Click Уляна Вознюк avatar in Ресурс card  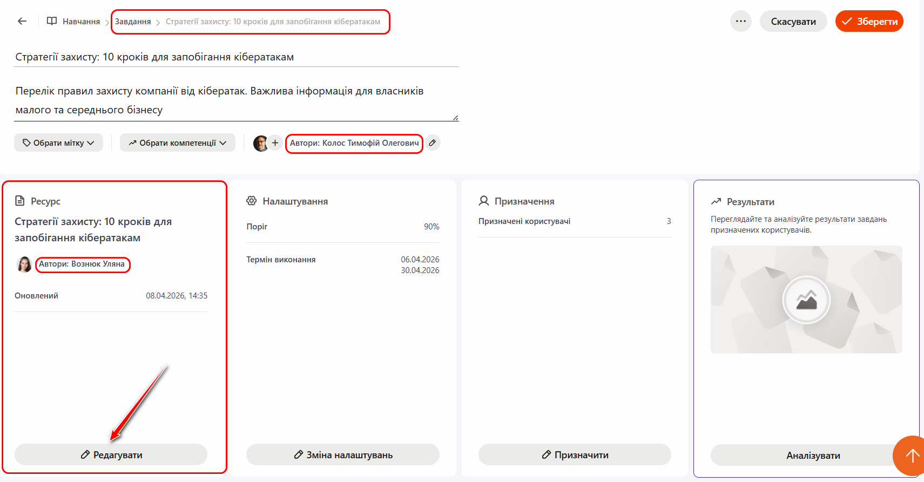coord(24,264)
